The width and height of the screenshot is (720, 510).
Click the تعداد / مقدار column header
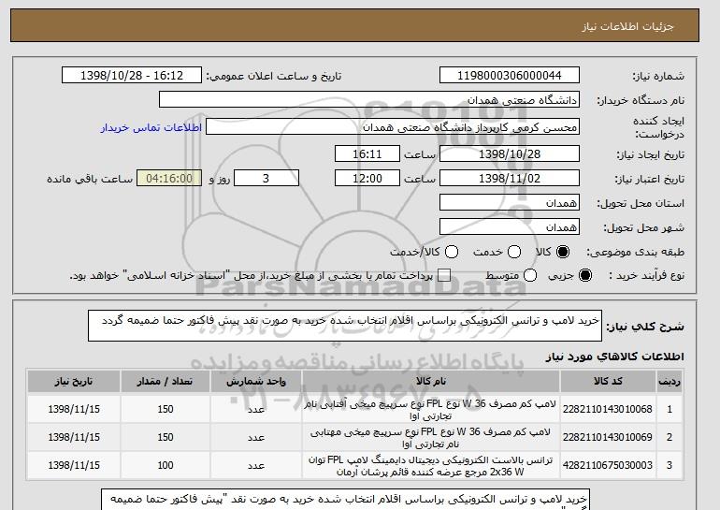click(x=166, y=382)
